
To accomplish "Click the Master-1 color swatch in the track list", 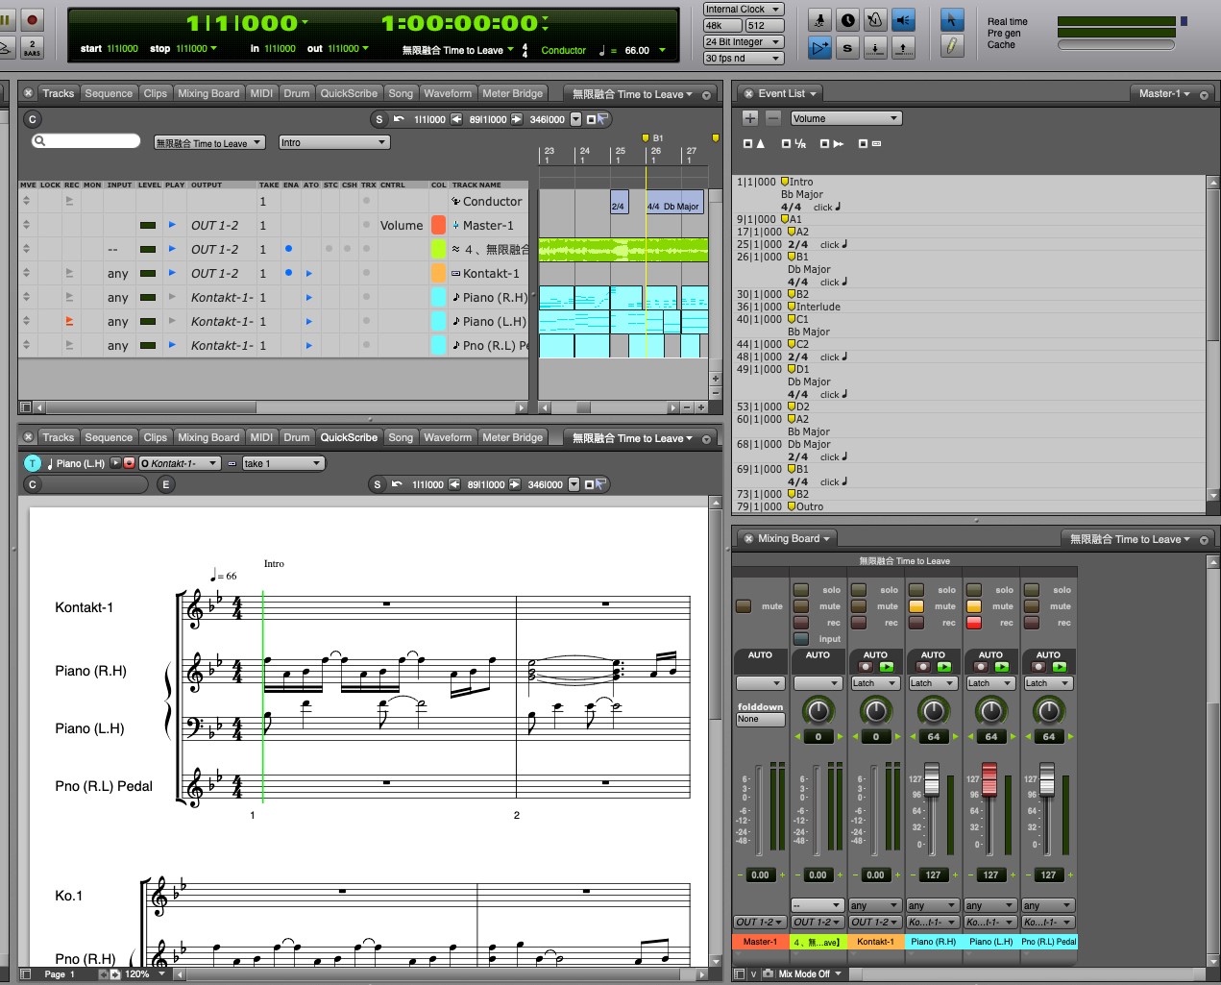I will tap(438, 225).
